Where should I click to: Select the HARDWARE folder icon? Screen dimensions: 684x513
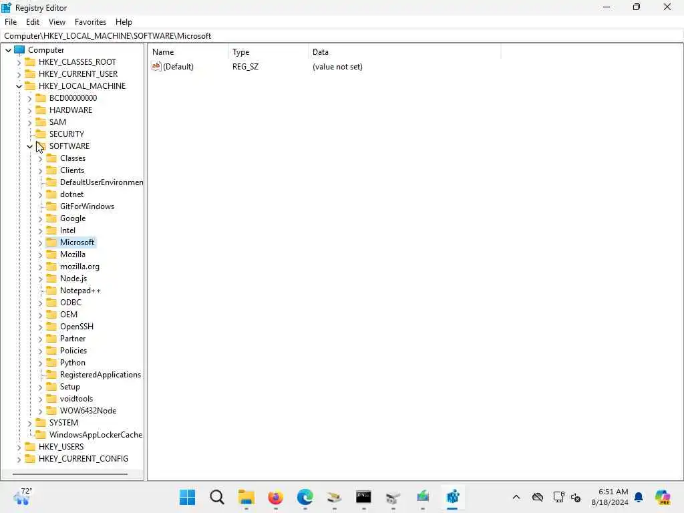pos(41,110)
